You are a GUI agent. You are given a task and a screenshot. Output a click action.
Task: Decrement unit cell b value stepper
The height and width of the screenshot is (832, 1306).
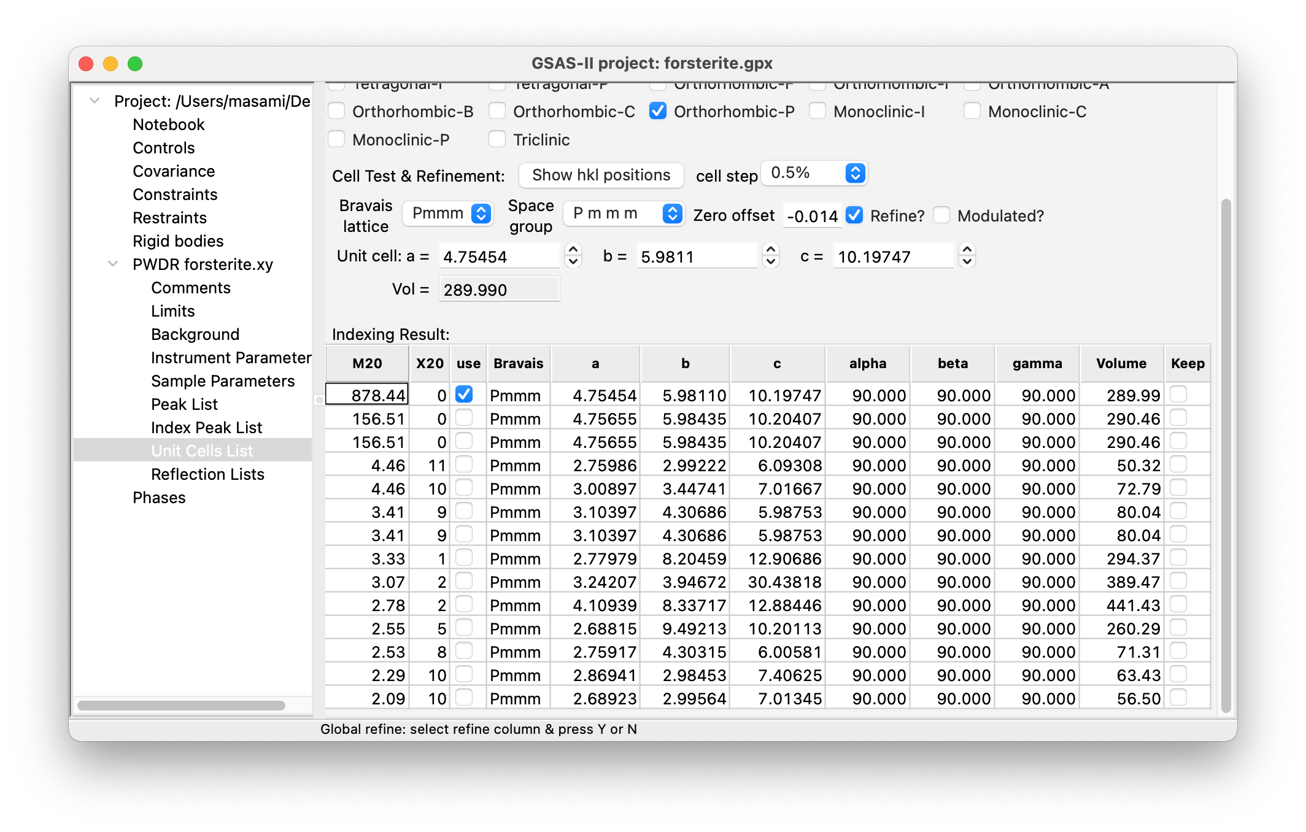[x=771, y=262]
